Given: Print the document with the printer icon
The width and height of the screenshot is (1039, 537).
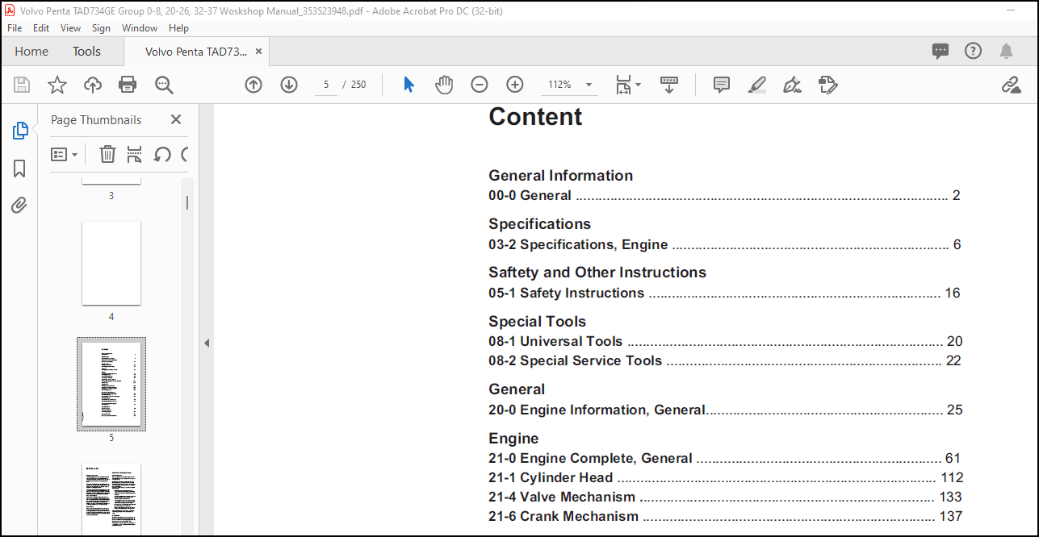Looking at the screenshot, I should [128, 85].
